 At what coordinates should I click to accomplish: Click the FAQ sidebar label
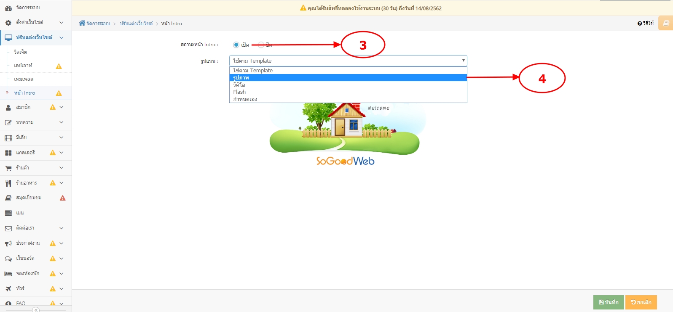[21, 304]
